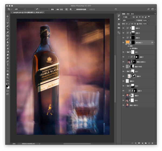Click add layer style fx icon
The width and height of the screenshot is (162, 151).
pos(136,143)
